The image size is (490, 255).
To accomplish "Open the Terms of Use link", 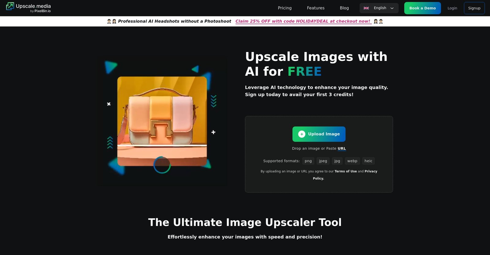I will 345,171.
